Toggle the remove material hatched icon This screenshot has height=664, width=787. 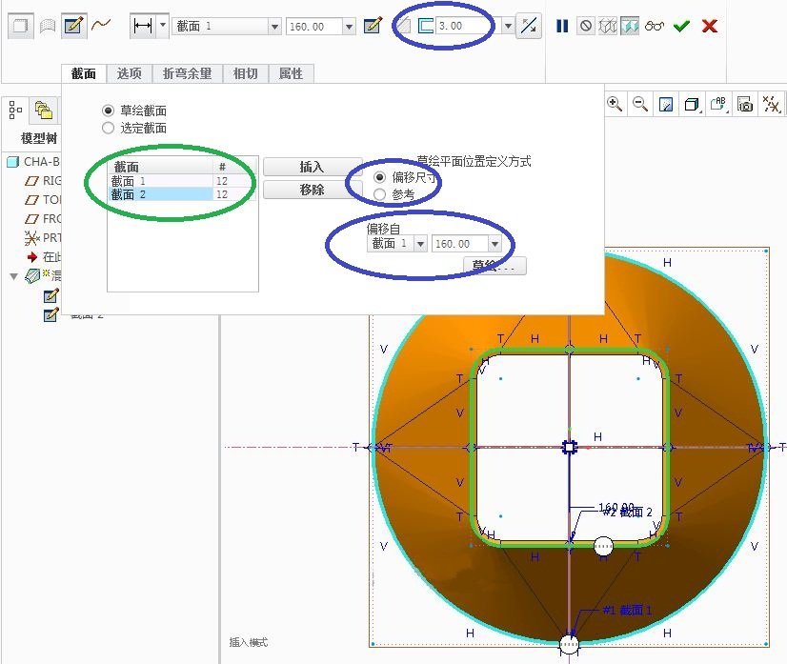click(x=405, y=26)
